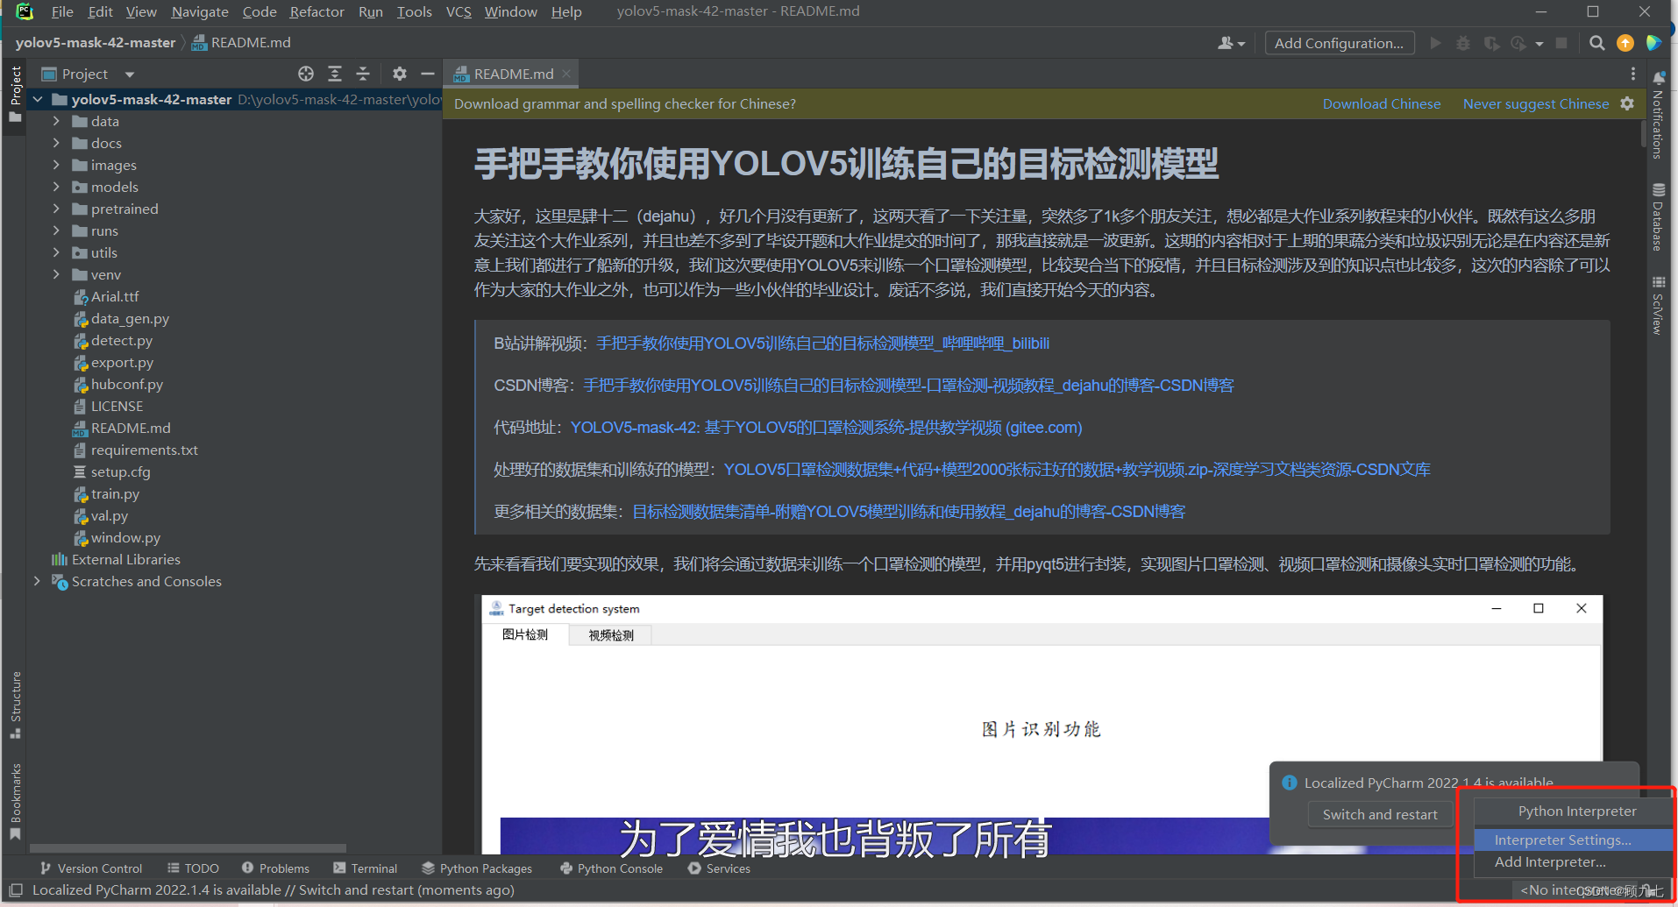Click Download Chinese link

point(1381,103)
